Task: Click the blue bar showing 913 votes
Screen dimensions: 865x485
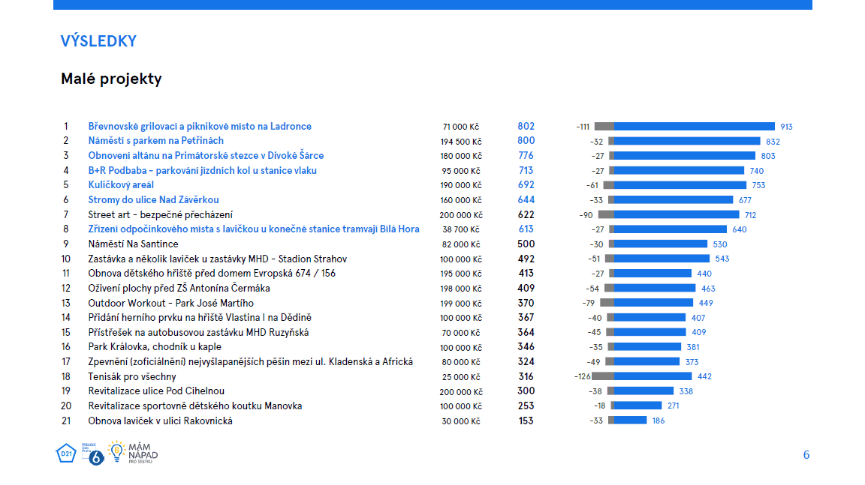Action: pyautogui.click(x=694, y=127)
